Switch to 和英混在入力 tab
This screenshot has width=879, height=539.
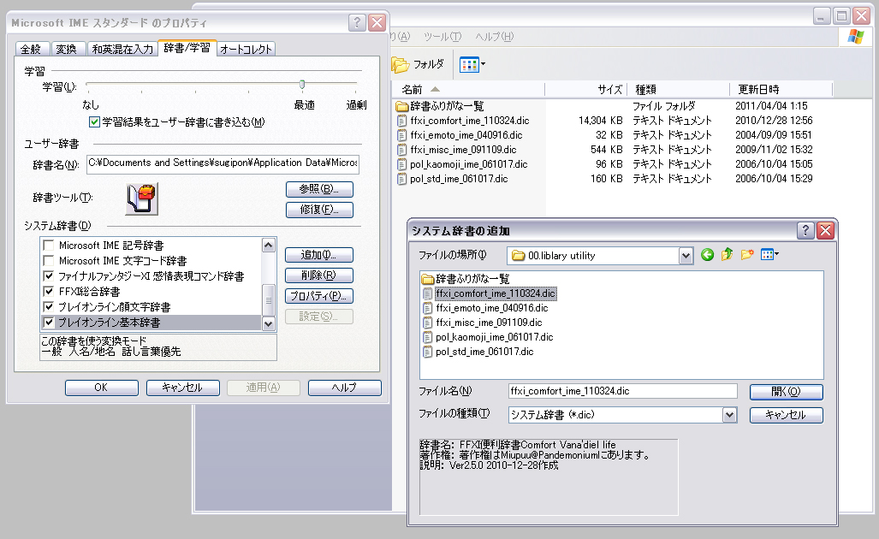click(122, 50)
